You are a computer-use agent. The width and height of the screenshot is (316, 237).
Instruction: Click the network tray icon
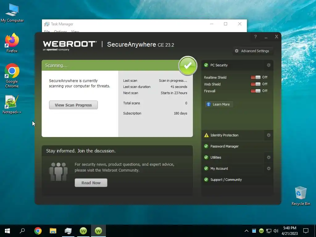click(x=269, y=231)
